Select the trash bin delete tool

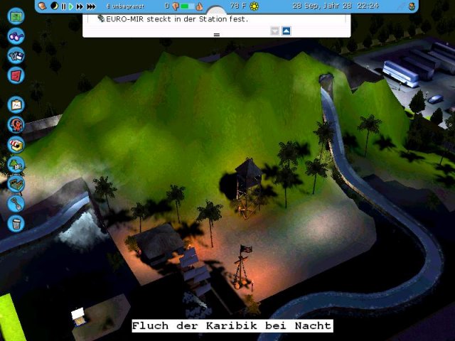[16, 223]
